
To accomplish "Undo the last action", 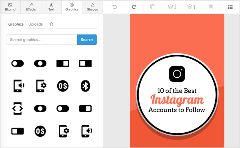I will [115, 7].
